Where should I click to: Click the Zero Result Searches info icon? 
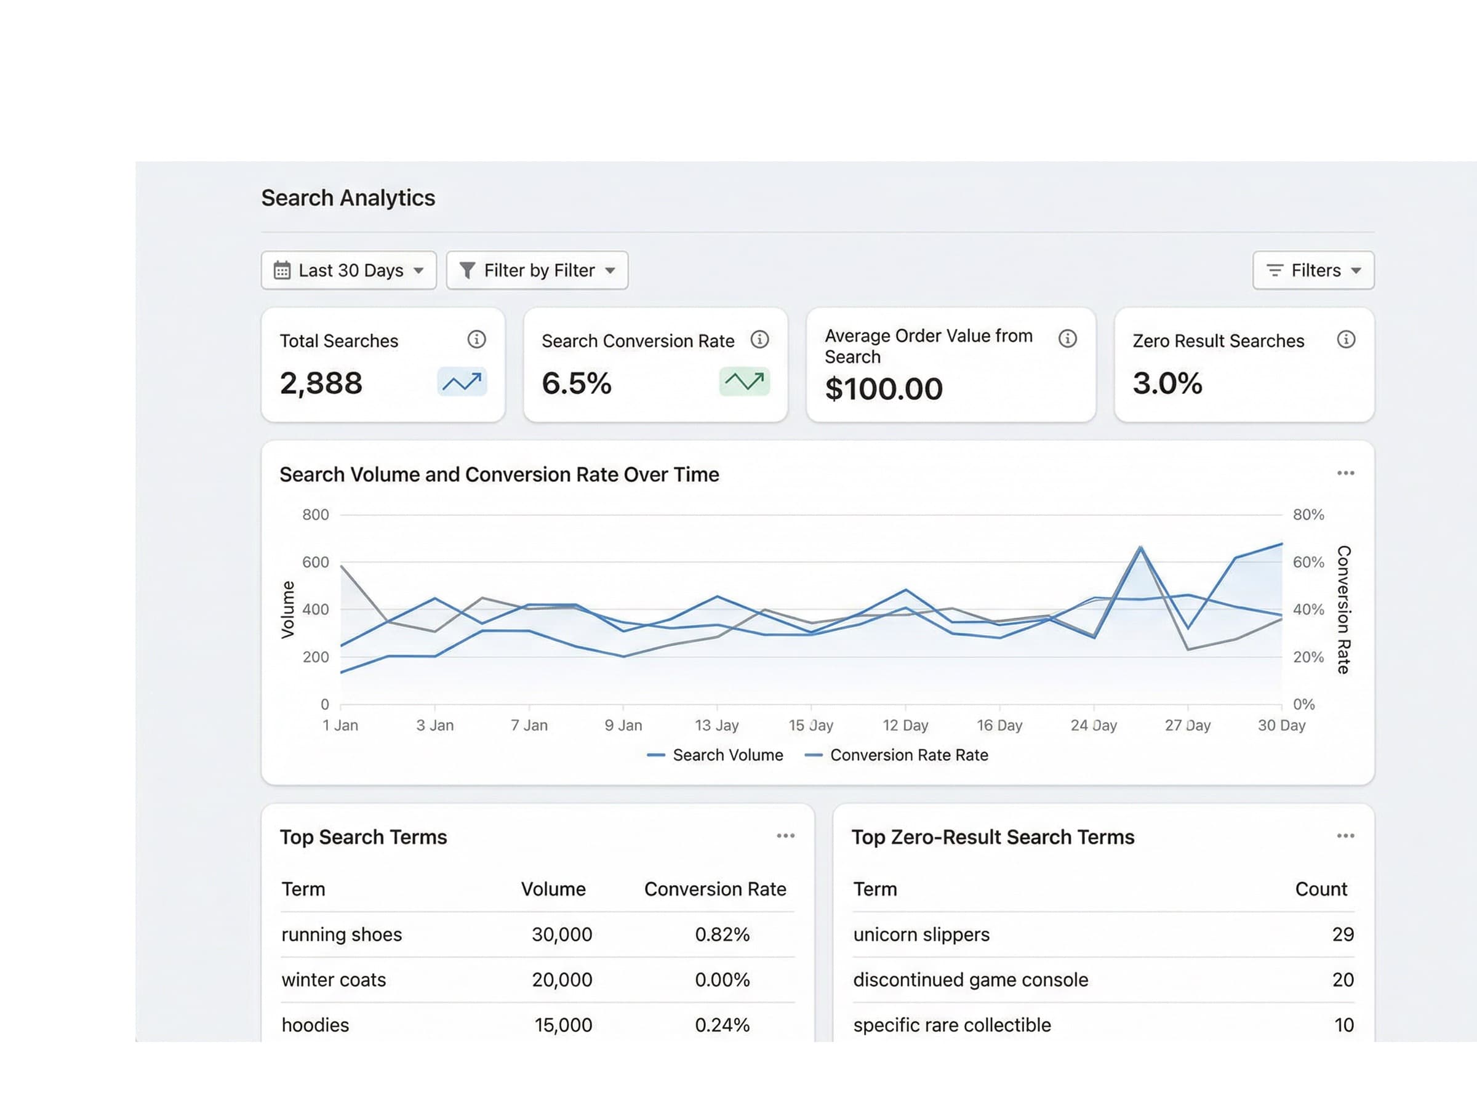tap(1348, 340)
